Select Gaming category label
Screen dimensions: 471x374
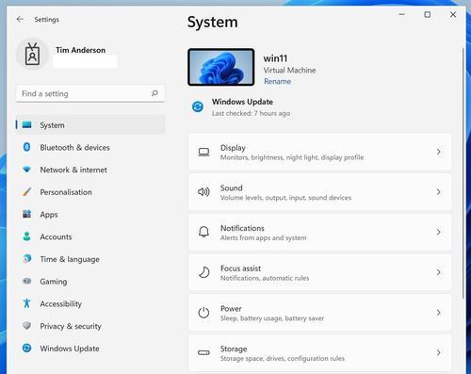(x=54, y=282)
